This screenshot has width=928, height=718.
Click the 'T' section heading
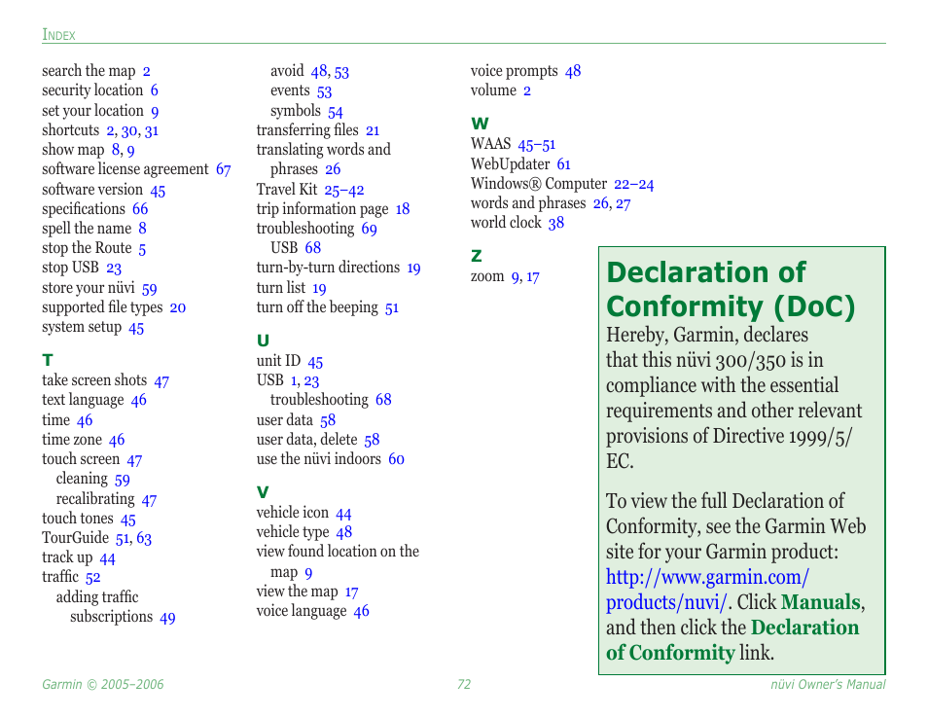48,360
